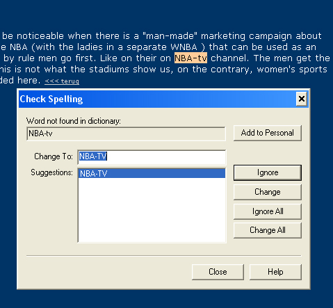Select the NBA-TV suggestion in list
Screen dimensions: 333x308
pyautogui.click(x=152, y=173)
